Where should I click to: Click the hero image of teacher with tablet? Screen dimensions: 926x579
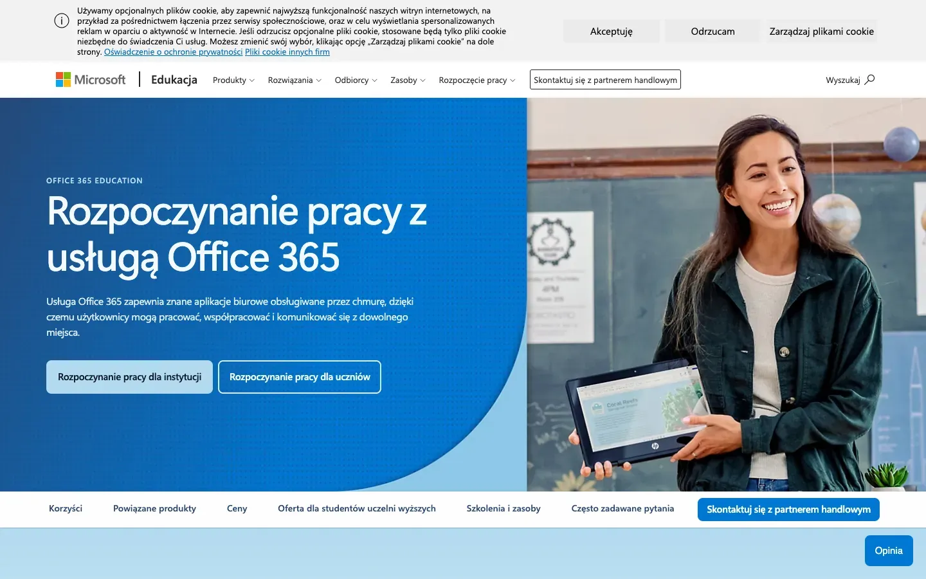(727, 295)
